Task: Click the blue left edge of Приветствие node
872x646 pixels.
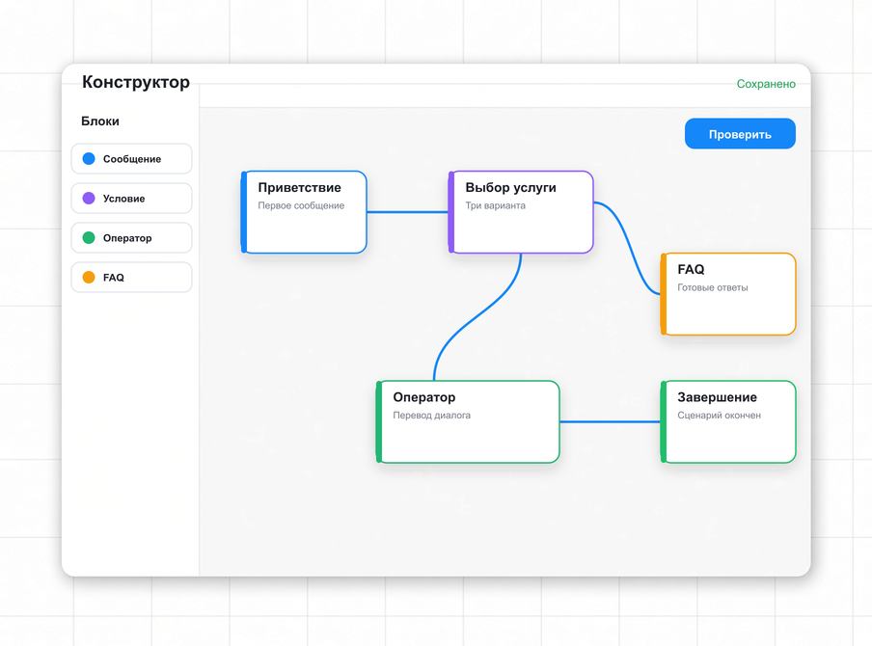Action: point(244,212)
